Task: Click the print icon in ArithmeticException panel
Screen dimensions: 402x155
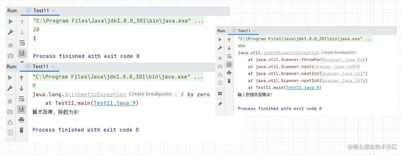Action: pos(21,120)
